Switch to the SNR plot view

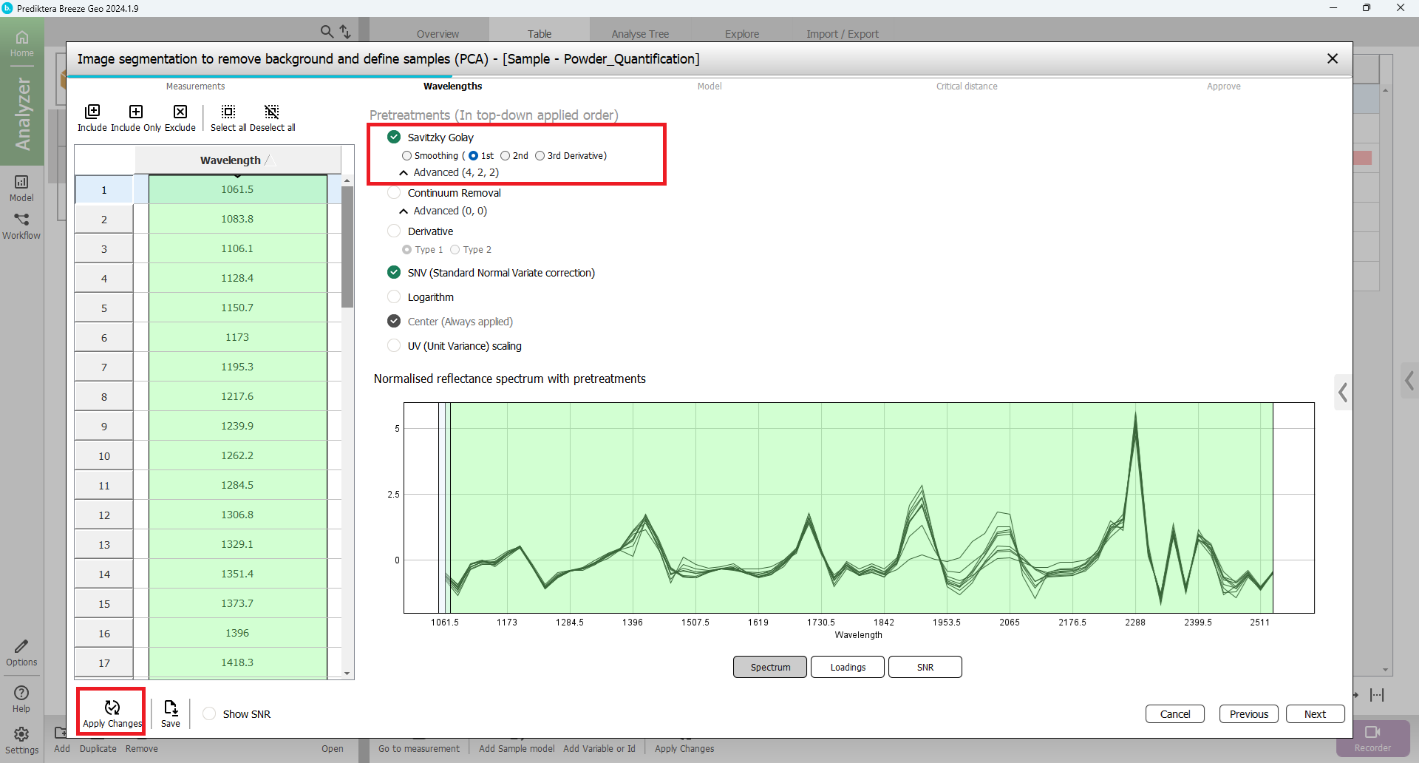[925, 667]
